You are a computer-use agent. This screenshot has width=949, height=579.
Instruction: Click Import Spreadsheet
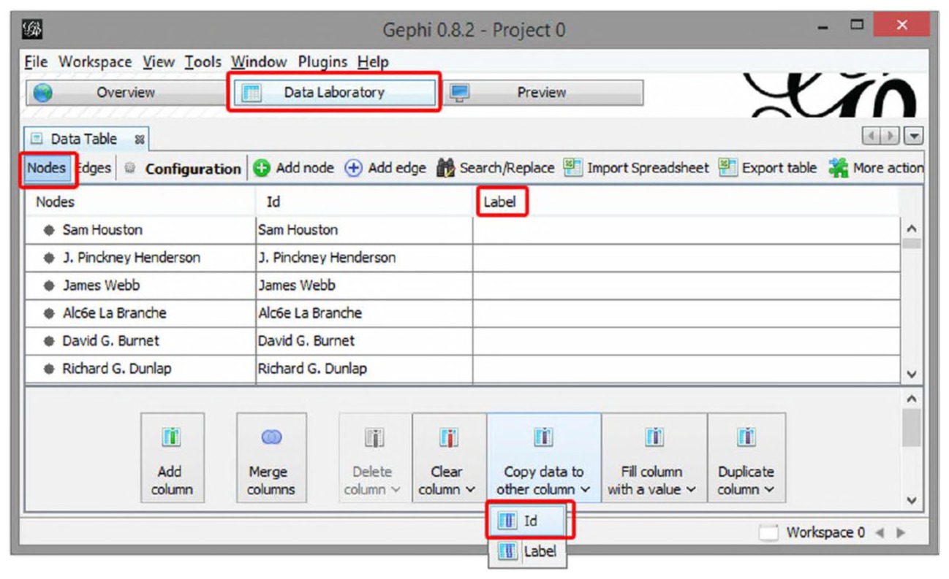coord(637,168)
